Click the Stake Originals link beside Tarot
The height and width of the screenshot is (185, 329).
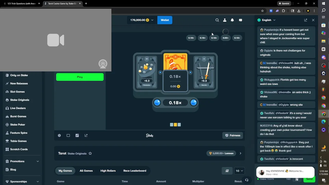coord(77,154)
